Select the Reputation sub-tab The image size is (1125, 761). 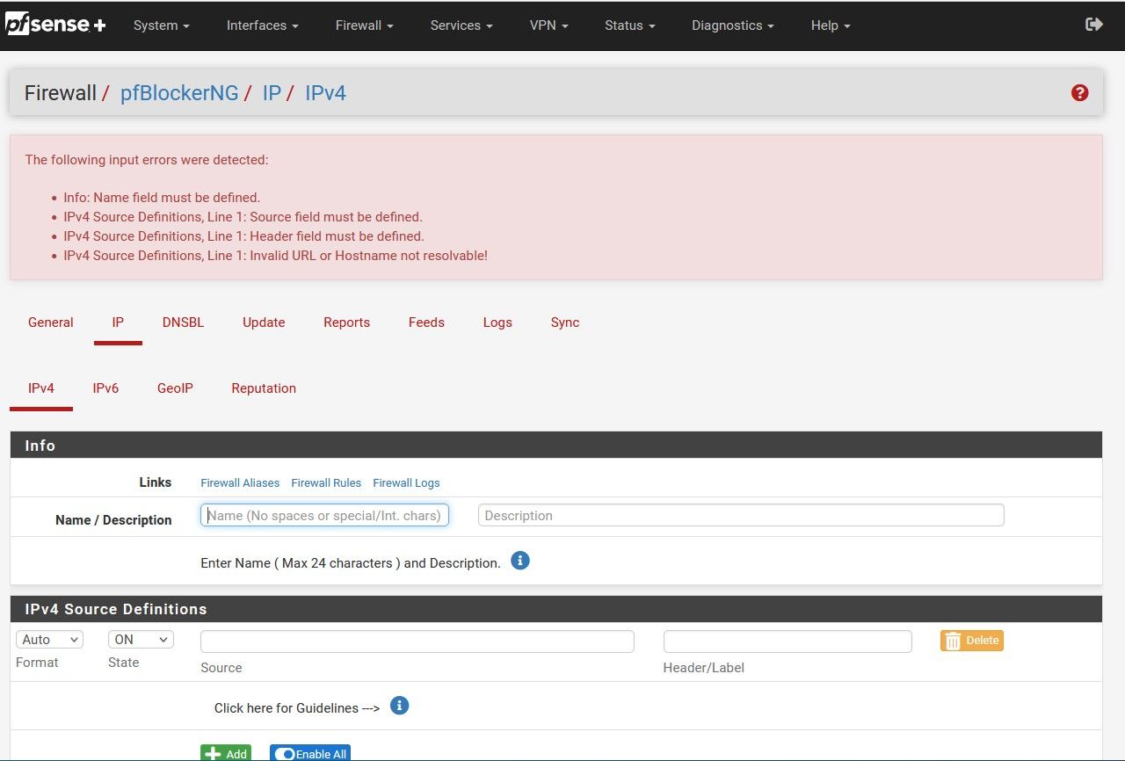point(264,388)
